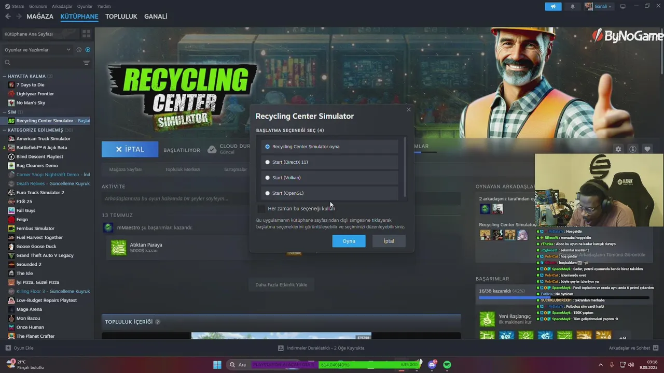Open Discord from the taskbar

[x=432, y=365]
